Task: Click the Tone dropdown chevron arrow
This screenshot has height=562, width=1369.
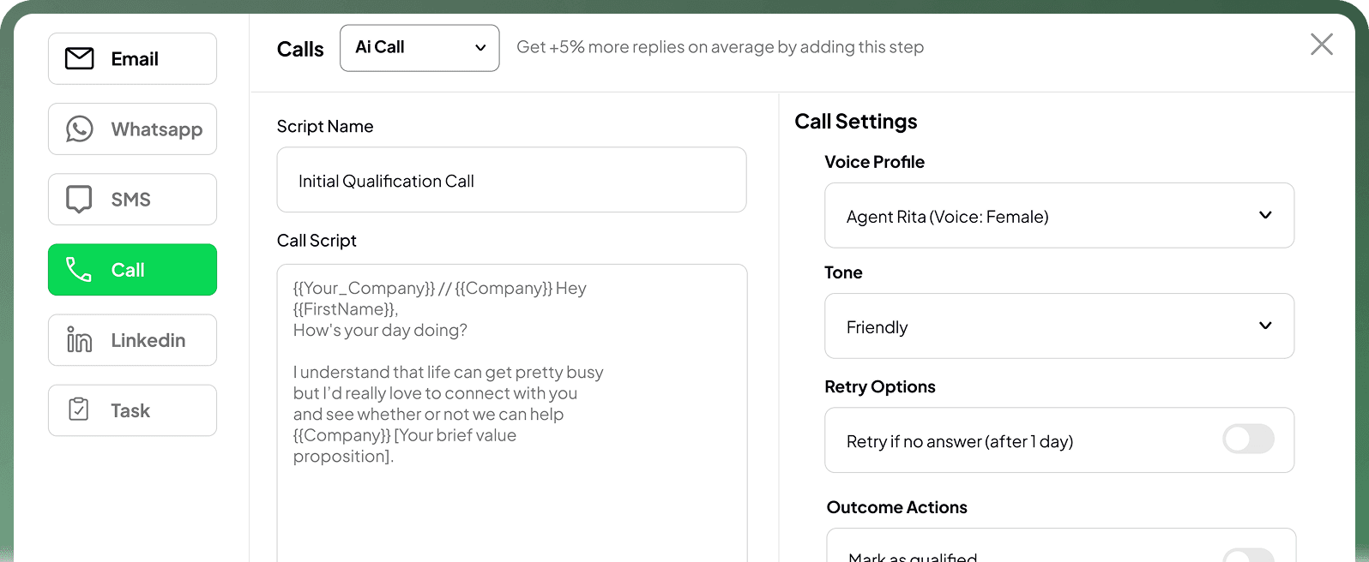Action: click(1265, 326)
